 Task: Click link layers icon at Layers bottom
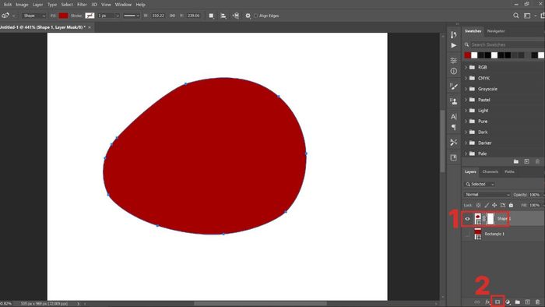click(x=477, y=302)
